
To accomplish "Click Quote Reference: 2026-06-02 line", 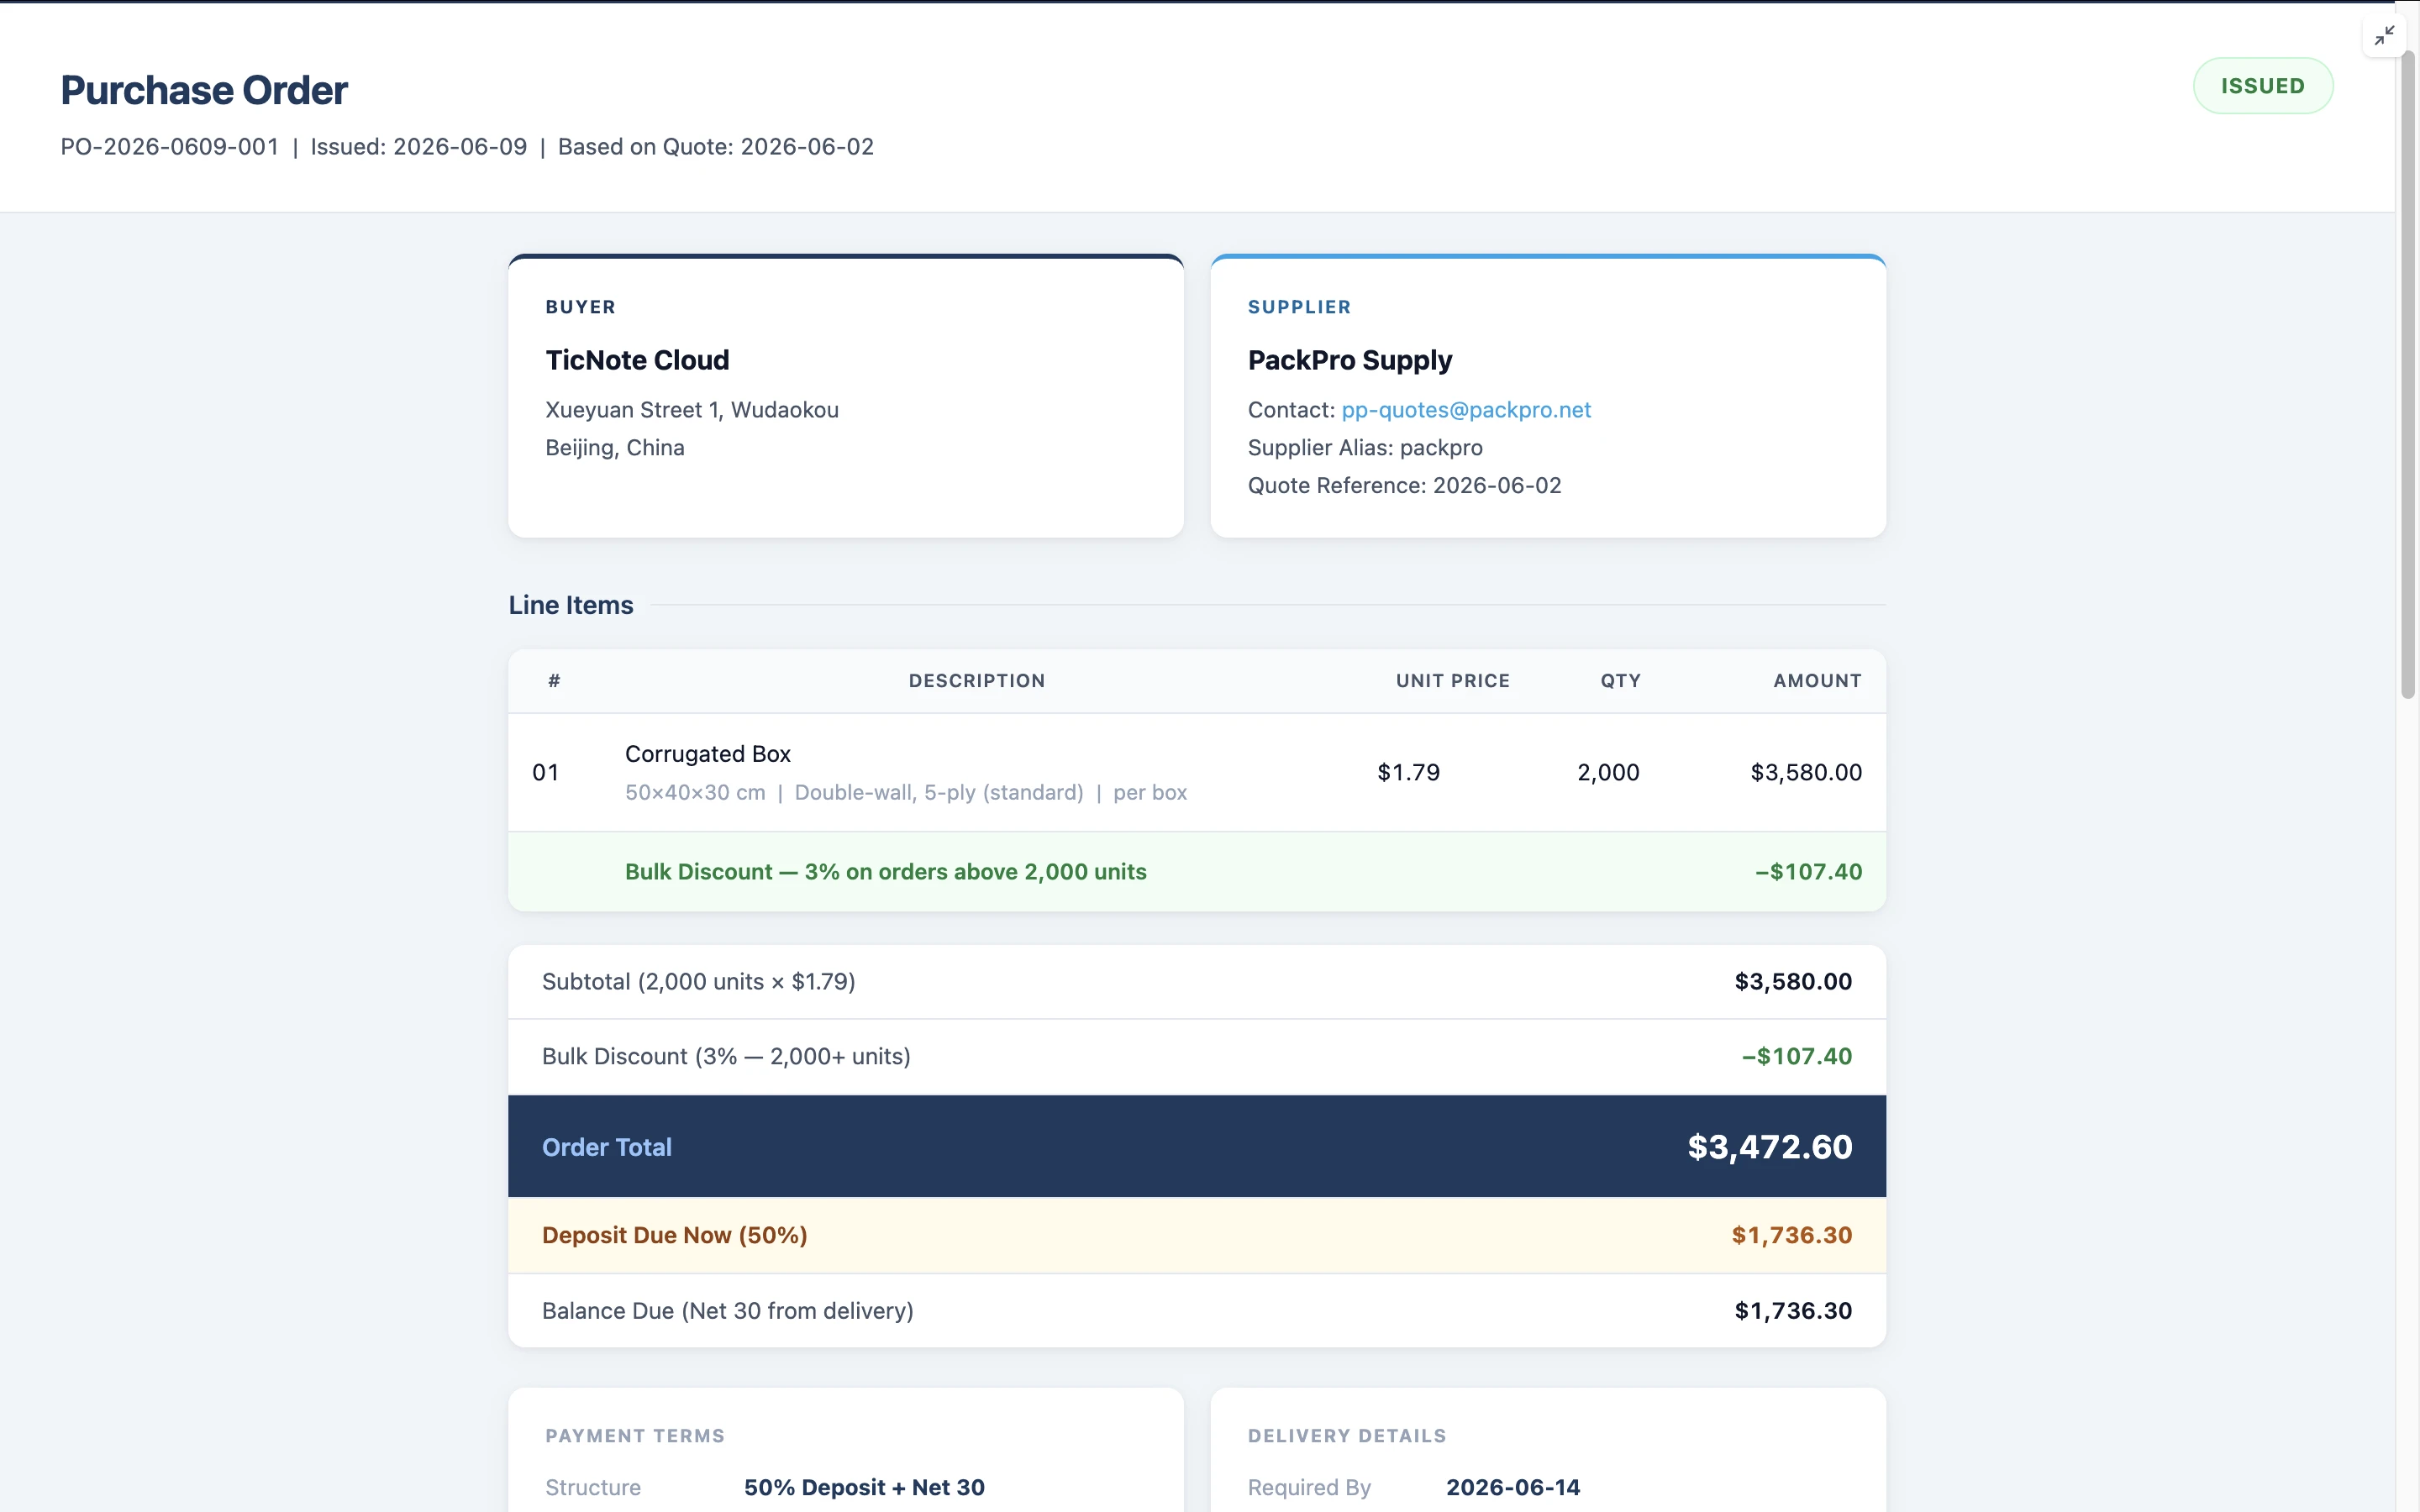I will 1404,486.
